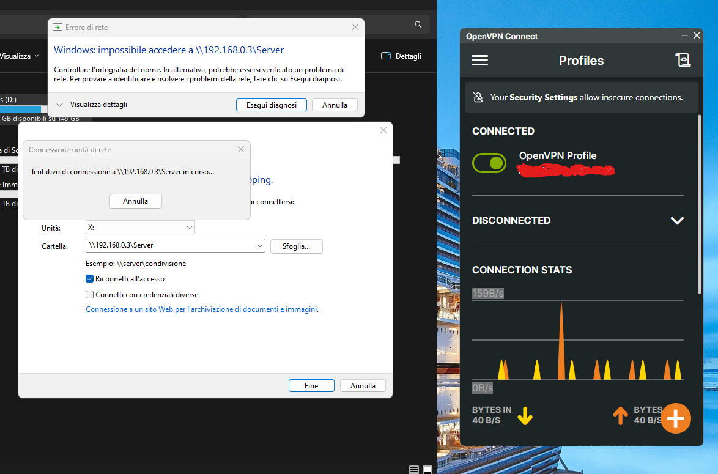Viewport: 718px width, 474px height.
Task: Click the Security Settings warning banner
Action: pyautogui.click(x=582, y=97)
